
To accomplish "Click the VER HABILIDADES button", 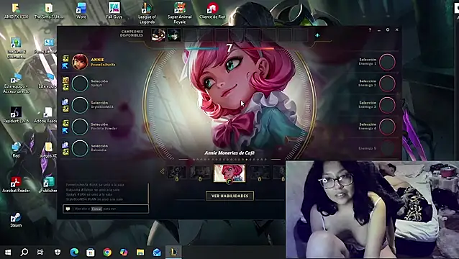I will (229, 196).
